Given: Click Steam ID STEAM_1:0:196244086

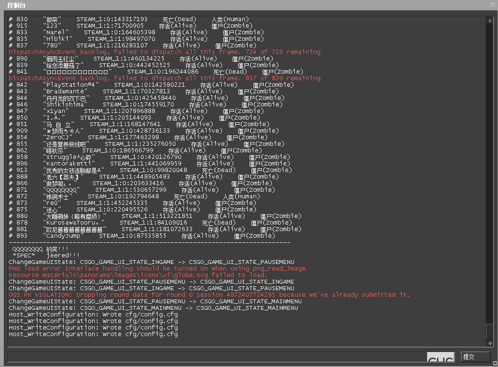Looking at the screenshot, I should (x=162, y=72).
